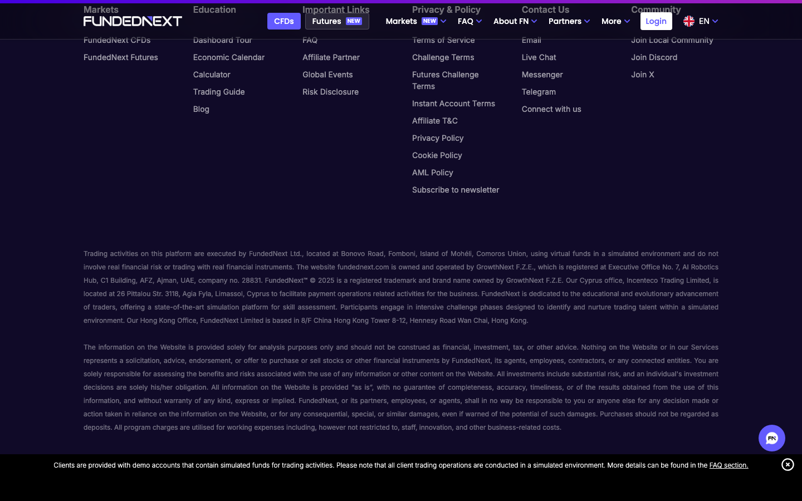
Task: Open the FN chat widget bubble
Action: click(x=771, y=438)
